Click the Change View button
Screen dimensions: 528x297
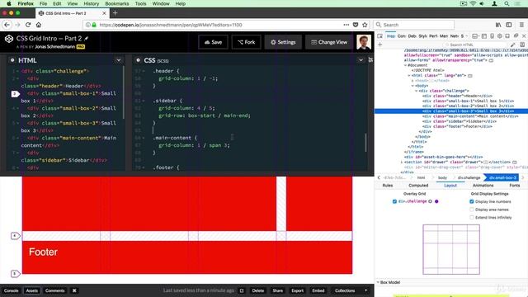(x=329, y=42)
